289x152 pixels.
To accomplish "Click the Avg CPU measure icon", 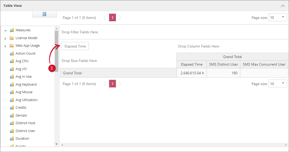I will (12, 61).
